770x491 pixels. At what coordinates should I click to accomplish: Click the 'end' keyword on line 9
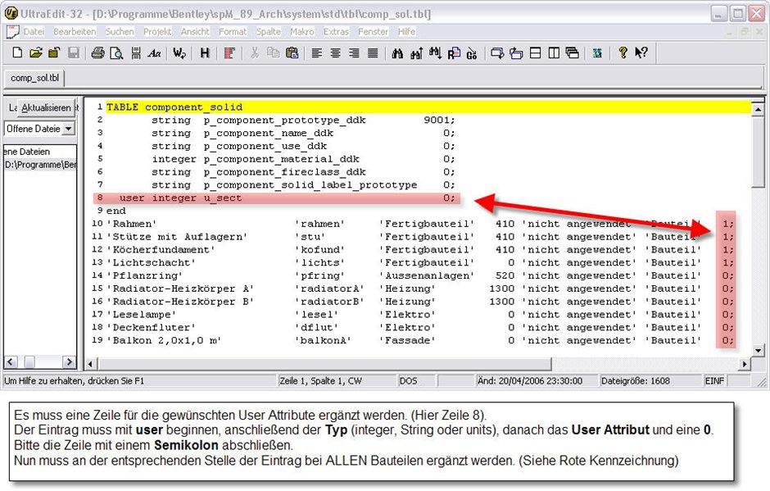[115, 211]
